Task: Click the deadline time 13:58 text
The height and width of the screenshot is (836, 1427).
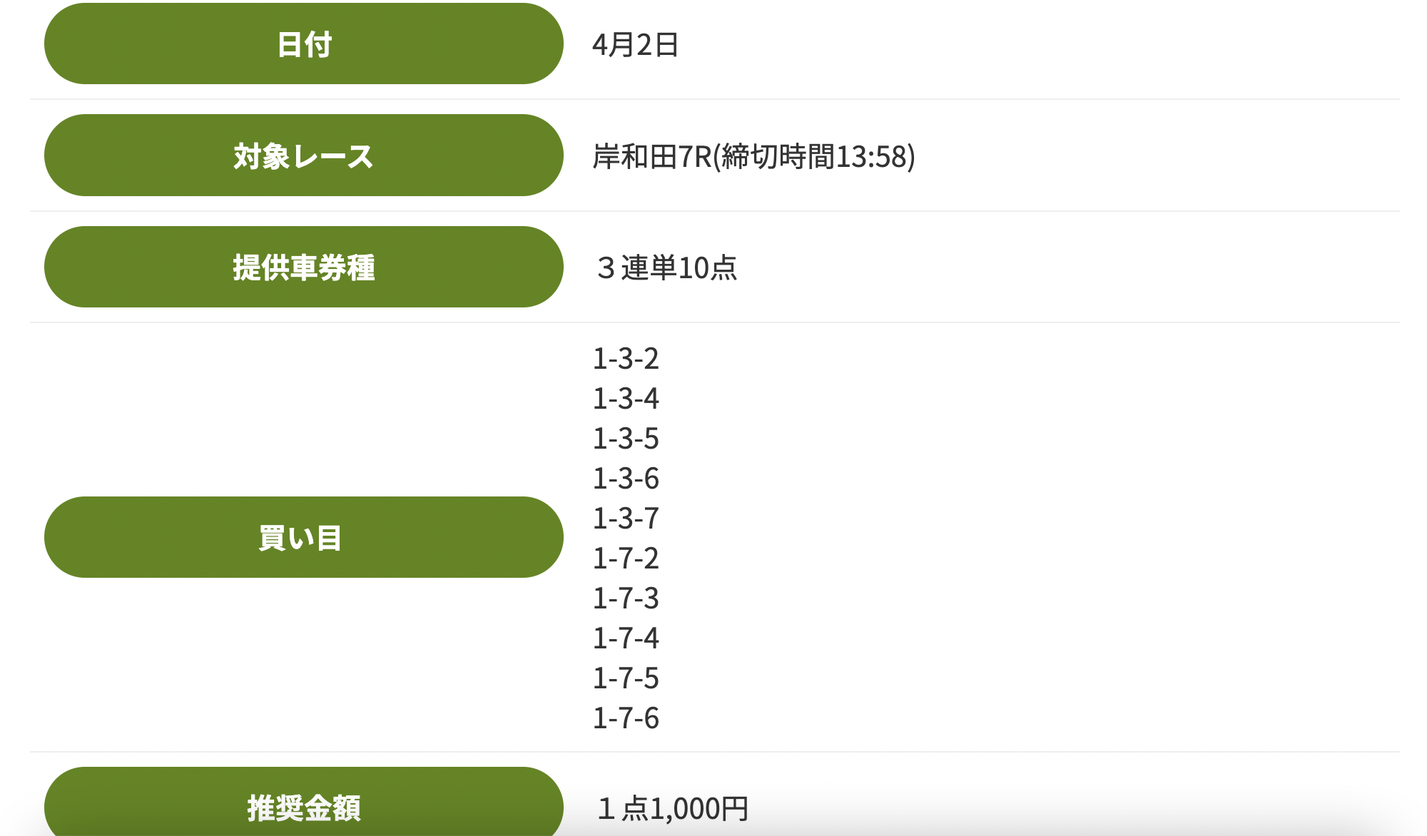Action: coord(870,157)
